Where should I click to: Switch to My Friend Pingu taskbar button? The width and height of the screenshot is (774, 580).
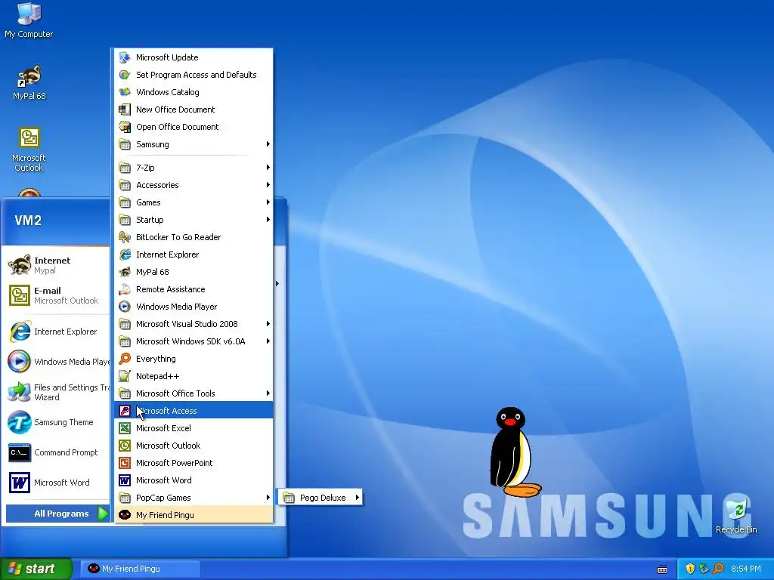(141, 569)
